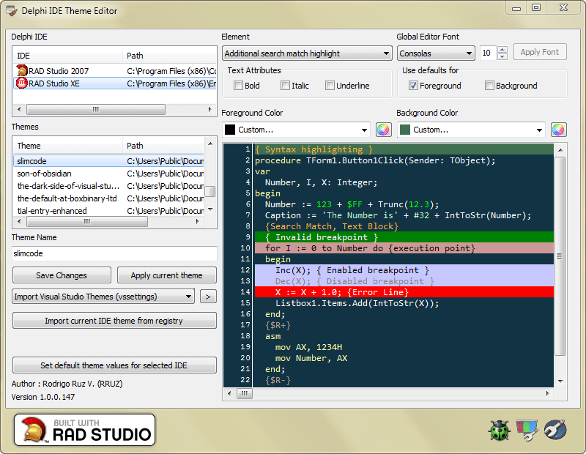586x454 pixels.
Task: Open the background color wheel picker
Action: point(558,130)
